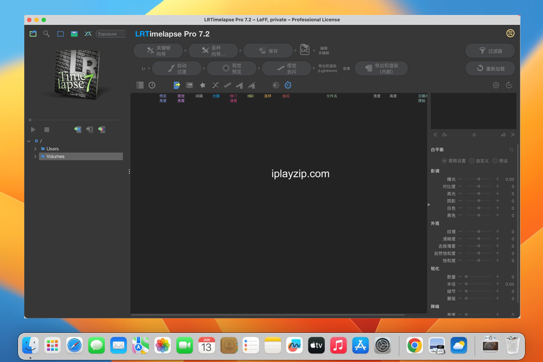The height and width of the screenshot is (362, 543).
Task: Click the 视觉去闪 button
Action: 286,68
